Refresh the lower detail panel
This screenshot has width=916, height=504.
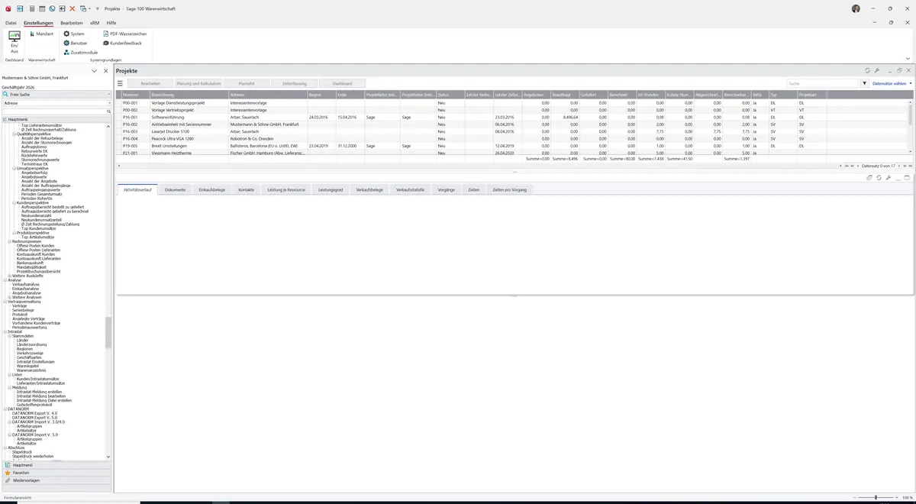[x=879, y=178]
